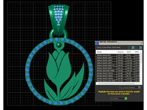The image size is (147, 110).
Task: Click the 8.81 DWT value
Action: [x=129, y=55]
